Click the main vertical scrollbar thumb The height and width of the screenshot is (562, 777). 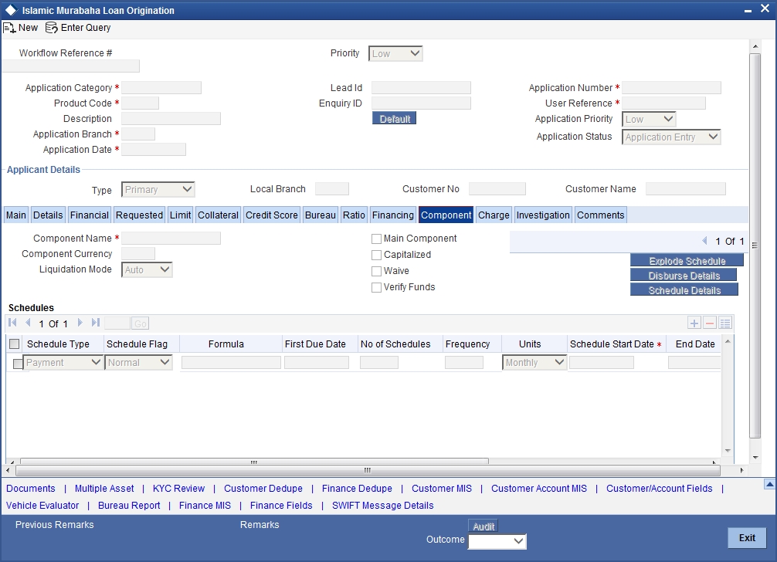[755, 245]
